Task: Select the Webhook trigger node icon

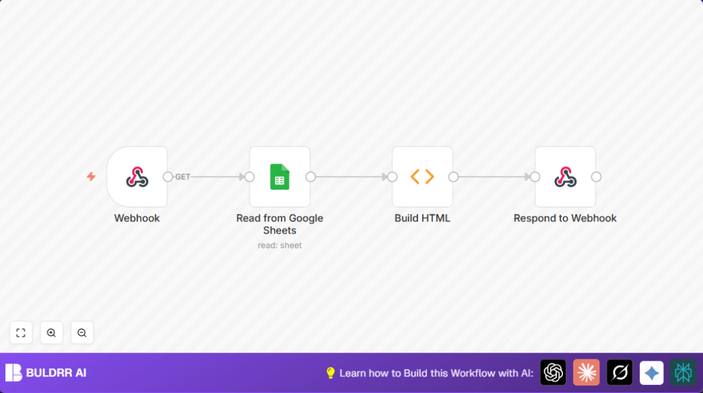Action: [x=137, y=177]
